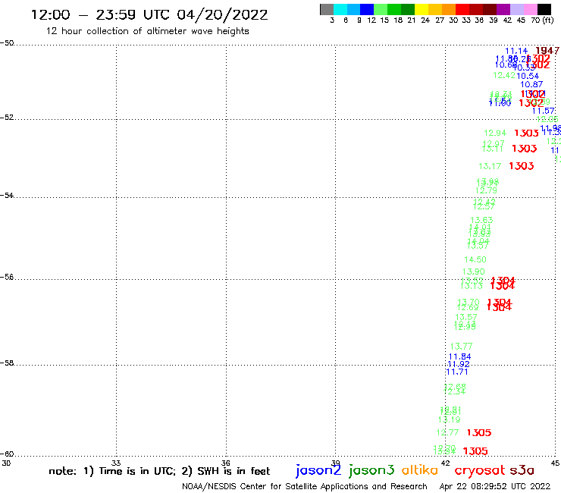Screen dimensions: 561x493
Task: Click the note 'Time is in UTC; SWH is in feet'
Action: 159,471
